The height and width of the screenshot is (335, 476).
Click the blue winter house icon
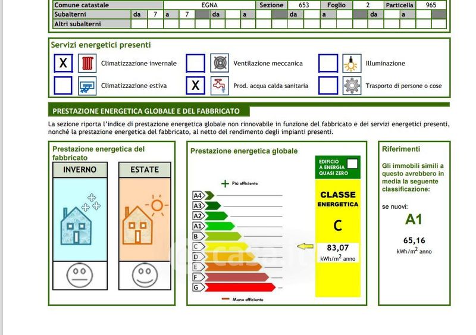click(76, 226)
